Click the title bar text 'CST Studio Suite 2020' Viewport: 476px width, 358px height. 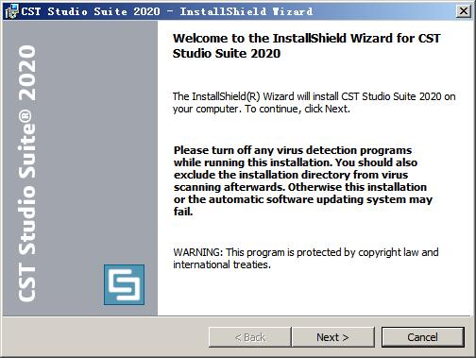click(91, 11)
